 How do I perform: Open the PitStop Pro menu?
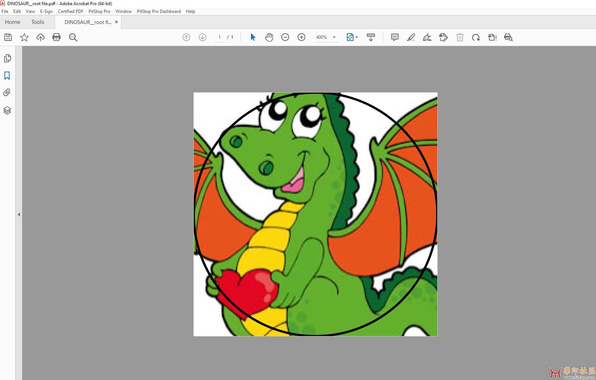[x=99, y=11]
